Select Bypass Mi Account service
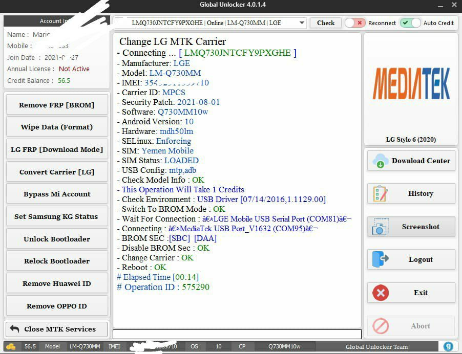The height and width of the screenshot is (354, 462). (x=57, y=194)
